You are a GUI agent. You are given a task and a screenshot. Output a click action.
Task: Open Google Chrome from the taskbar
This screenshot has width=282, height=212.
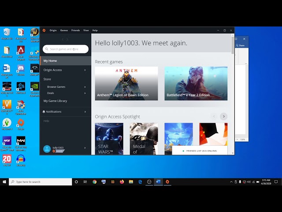(95, 182)
